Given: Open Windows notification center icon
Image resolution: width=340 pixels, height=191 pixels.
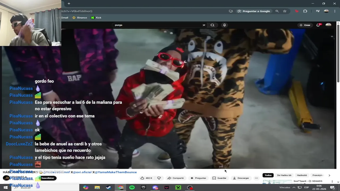Looking at the screenshot, I should click(332, 188).
